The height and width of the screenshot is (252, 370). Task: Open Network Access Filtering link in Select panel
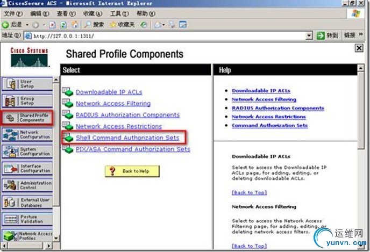click(x=113, y=104)
